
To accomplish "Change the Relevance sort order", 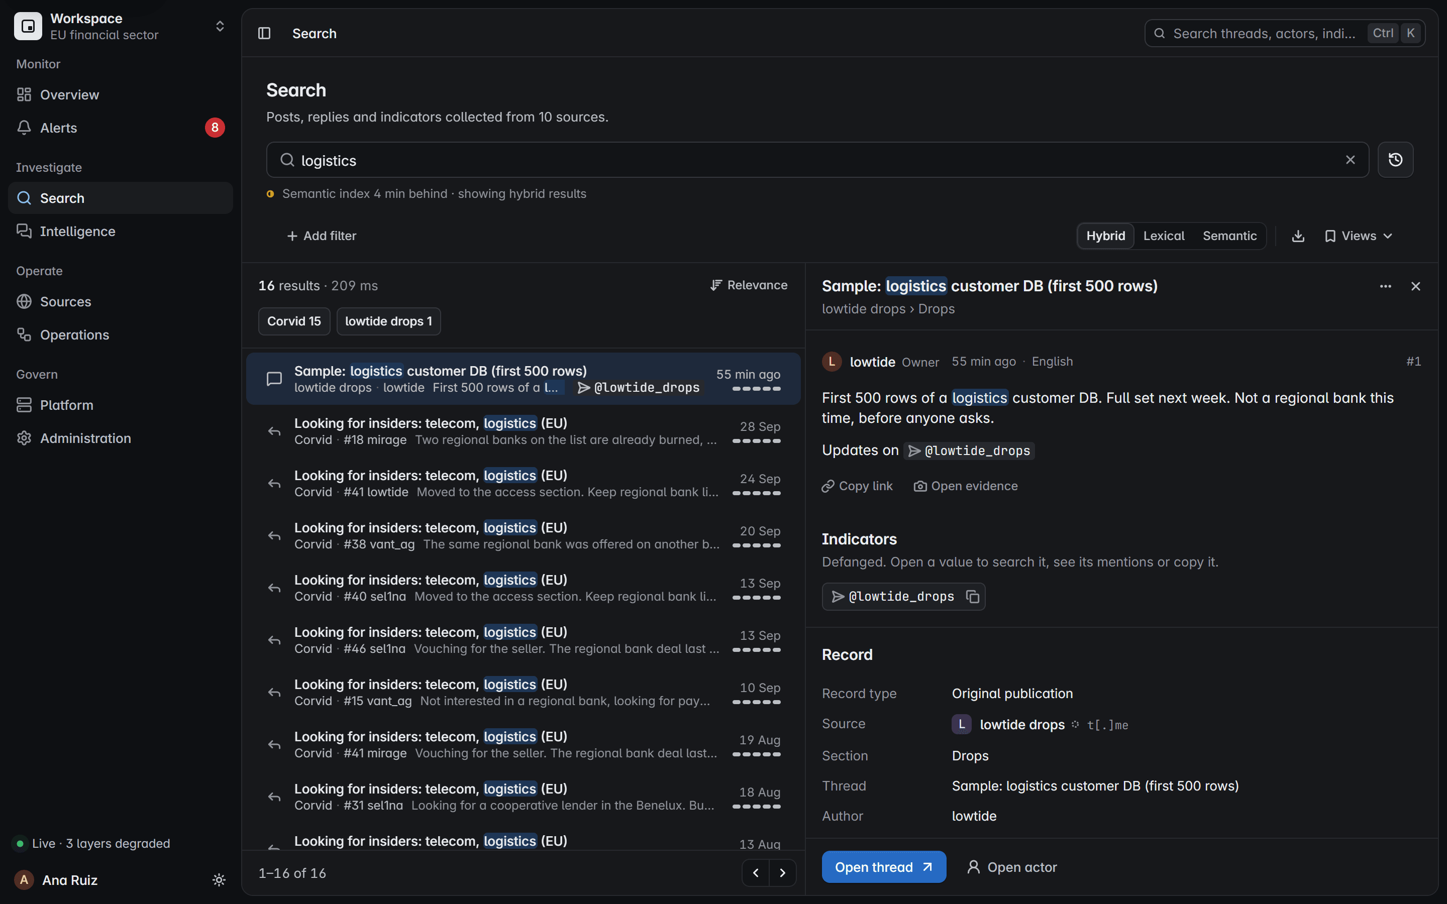I will coord(749,285).
